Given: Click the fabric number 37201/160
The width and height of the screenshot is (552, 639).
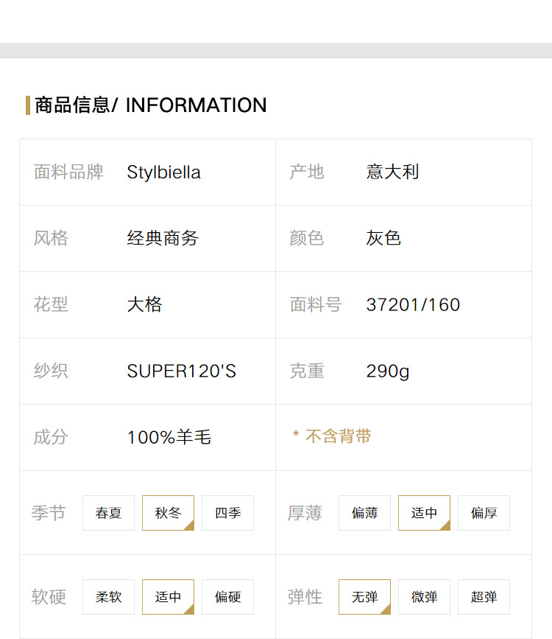Looking at the screenshot, I should 413,305.
